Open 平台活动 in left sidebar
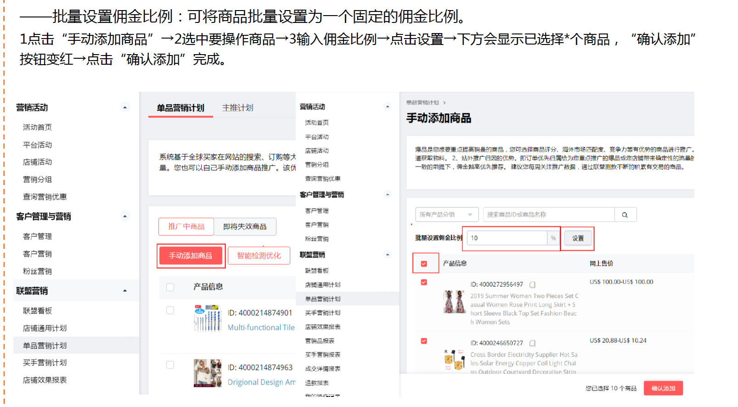 coord(38,145)
